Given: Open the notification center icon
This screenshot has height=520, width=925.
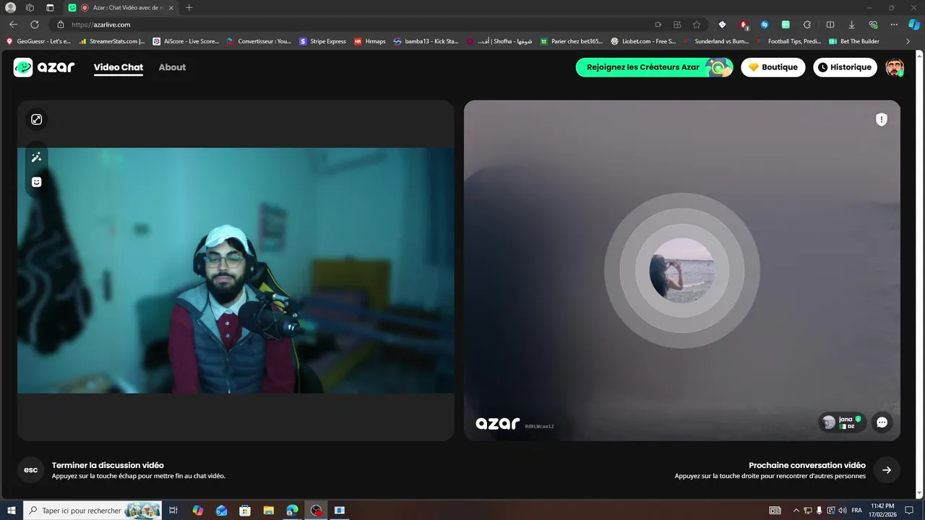Looking at the screenshot, I should tap(909, 511).
